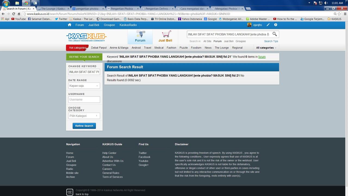Viewport: 348px width, 196px height.
Task: Reload the page with refresh icon
Action: coord(14,14)
